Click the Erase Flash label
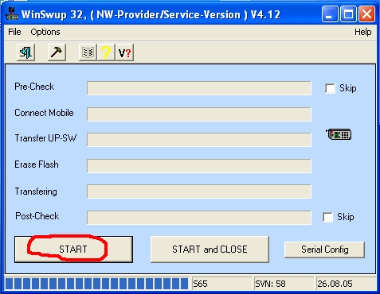Viewport: 380px width, 294px height. tap(37, 164)
